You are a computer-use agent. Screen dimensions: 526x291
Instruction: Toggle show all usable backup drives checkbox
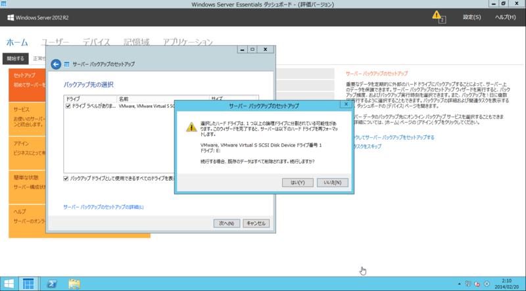(x=66, y=179)
